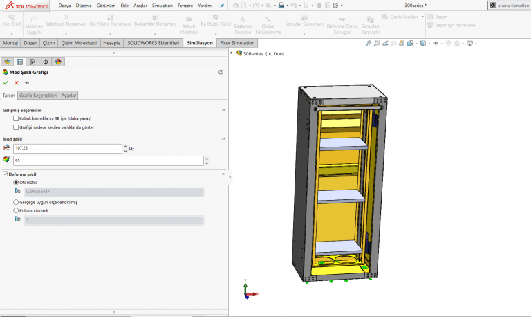531x317 pixels.
Task: Open the Flow Simulation ribbon tab
Action: point(237,43)
